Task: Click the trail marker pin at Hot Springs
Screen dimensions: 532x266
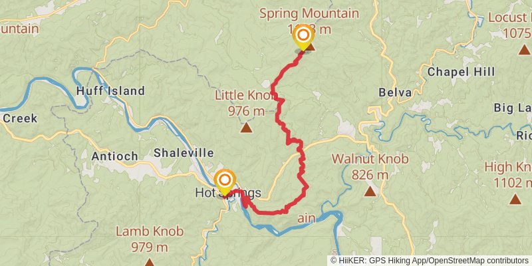Action: click(225, 182)
